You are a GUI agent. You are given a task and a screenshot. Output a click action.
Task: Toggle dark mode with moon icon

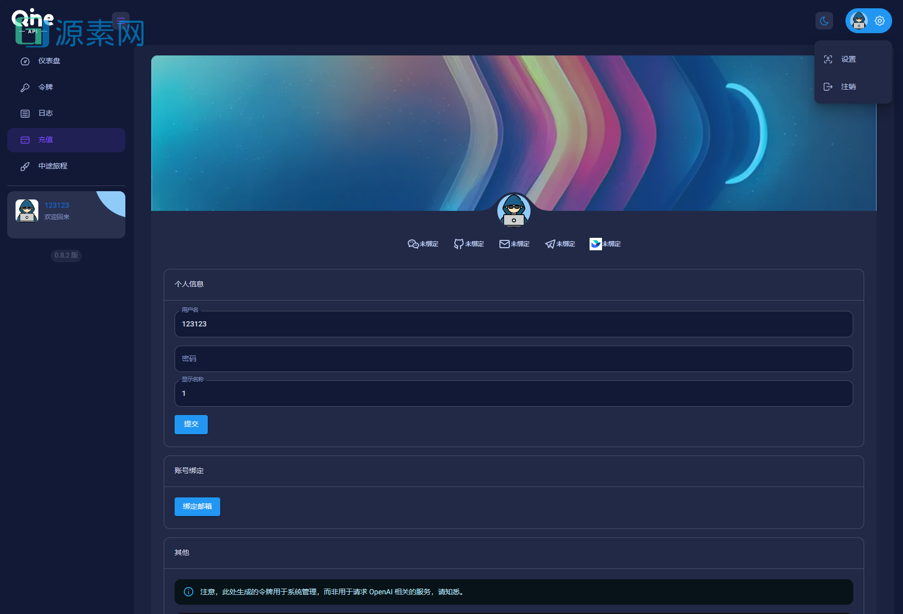(824, 21)
